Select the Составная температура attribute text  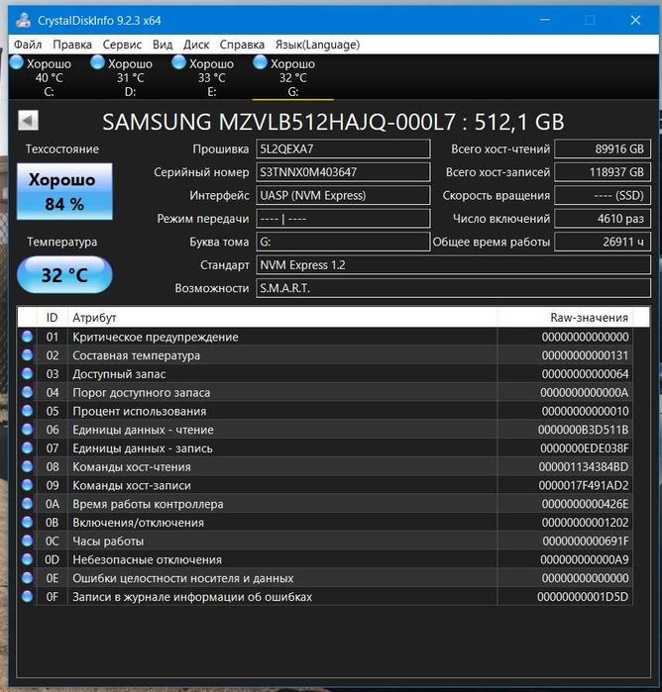pos(136,355)
